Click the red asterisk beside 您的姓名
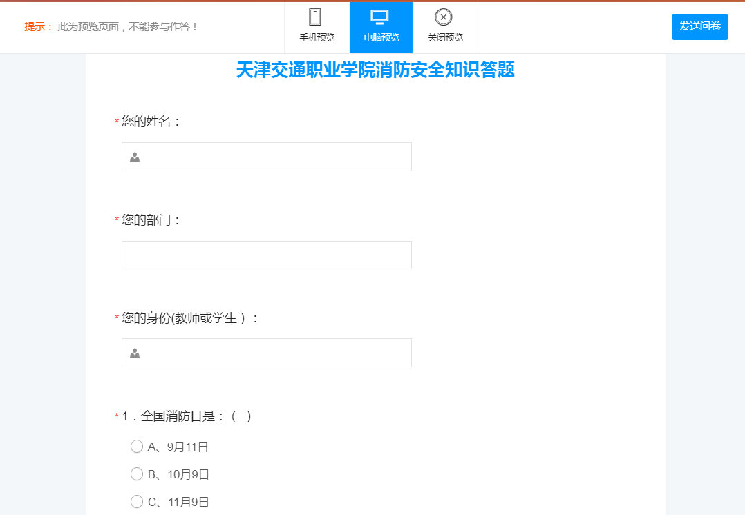The width and height of the screenshot is (745, 515). (117, 123)
